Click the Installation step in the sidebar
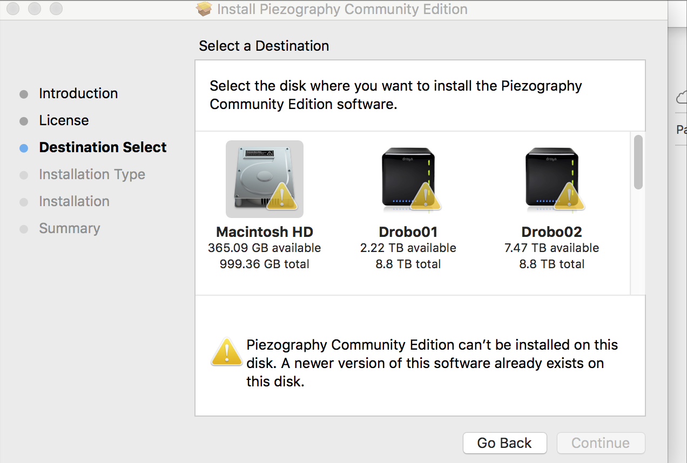 click(74, 201)
